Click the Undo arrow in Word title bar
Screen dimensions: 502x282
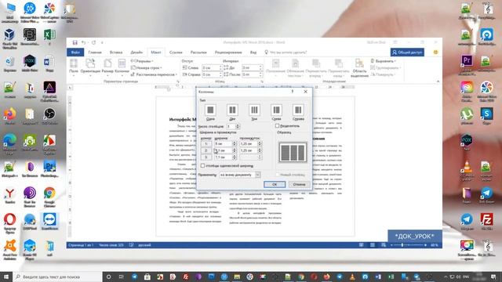click(x=83, y=42)
